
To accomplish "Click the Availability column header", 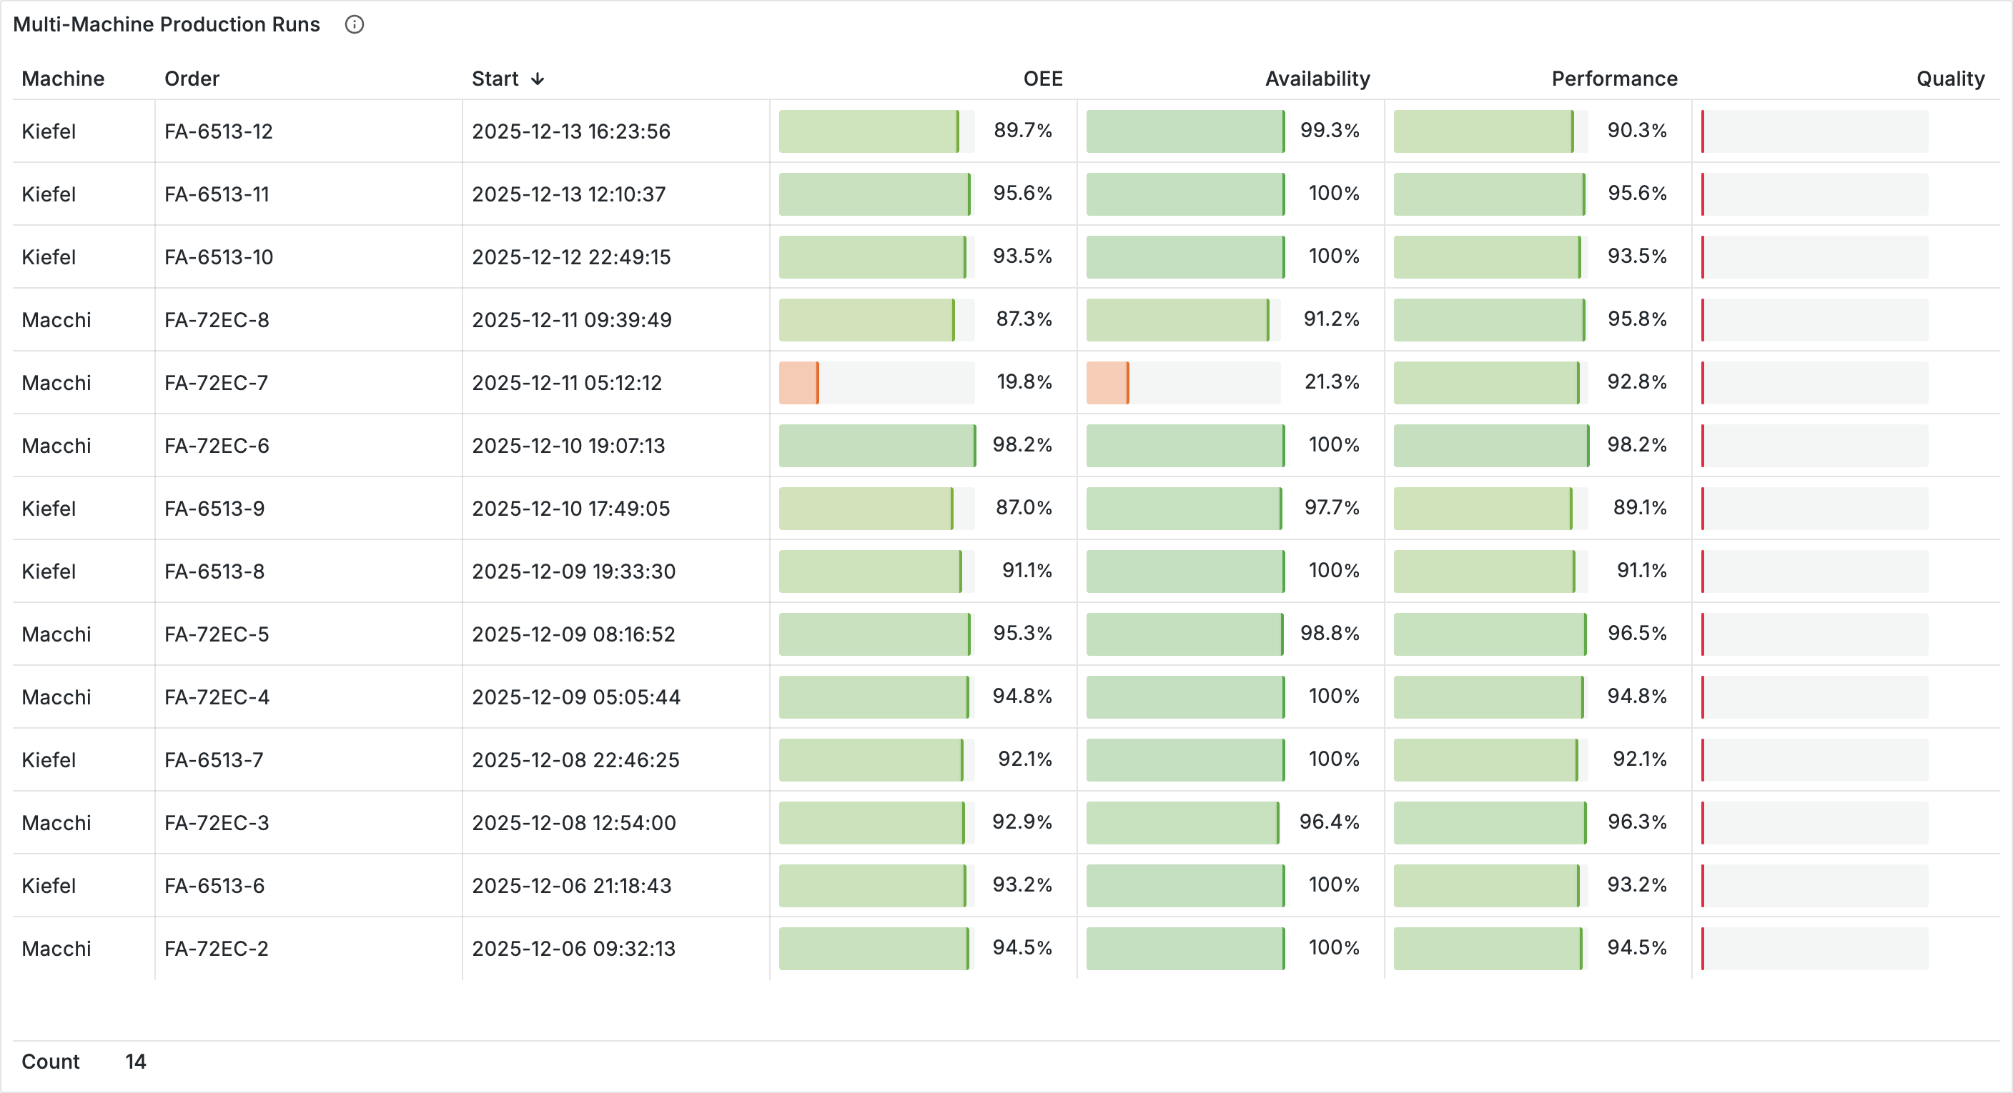I will [1317, 79].
